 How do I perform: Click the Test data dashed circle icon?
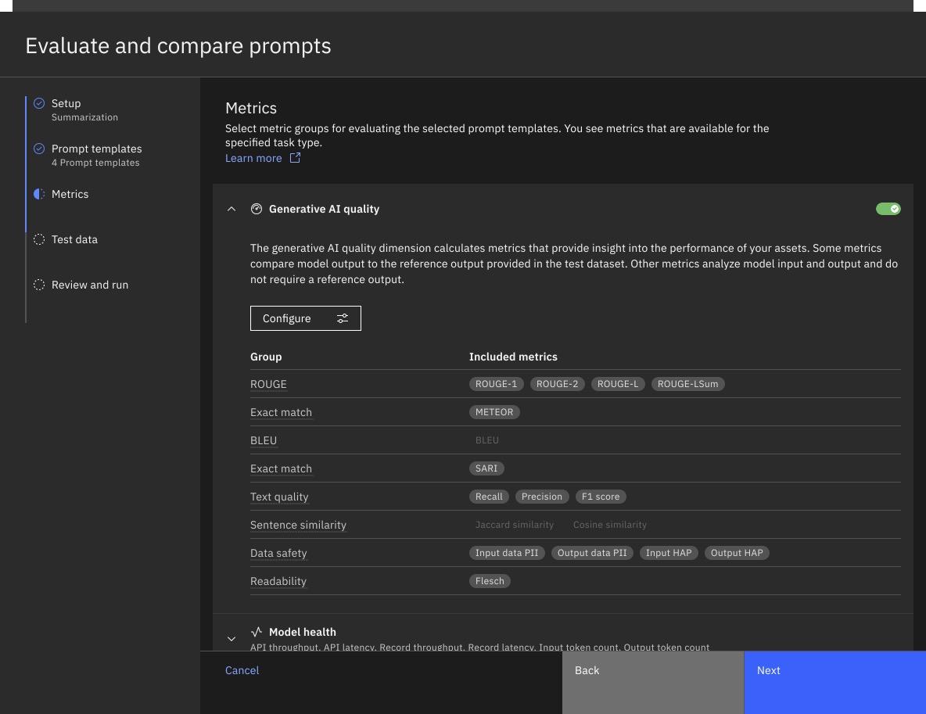click(x=39, y=239)
